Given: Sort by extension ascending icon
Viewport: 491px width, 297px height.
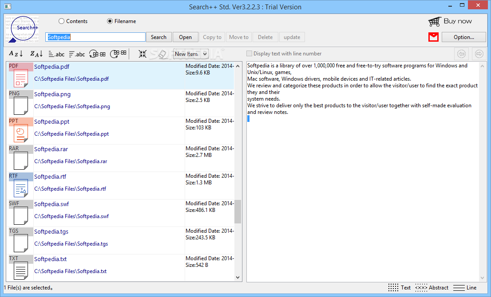Looking at the screenshot, I should [x=56, y=54].
